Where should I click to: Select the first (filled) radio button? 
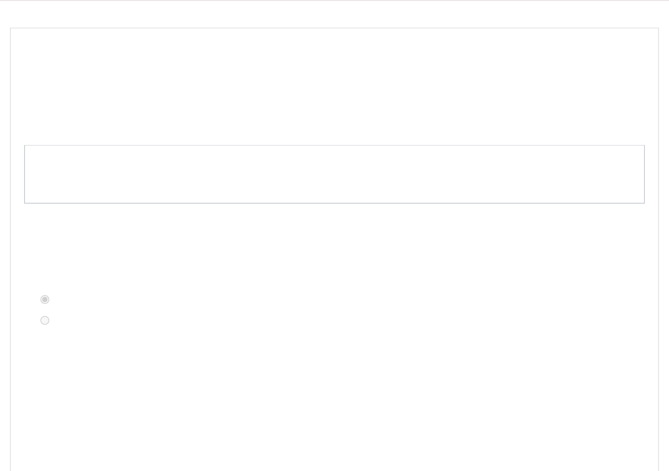pyautogui.click(x=45, y=299)
